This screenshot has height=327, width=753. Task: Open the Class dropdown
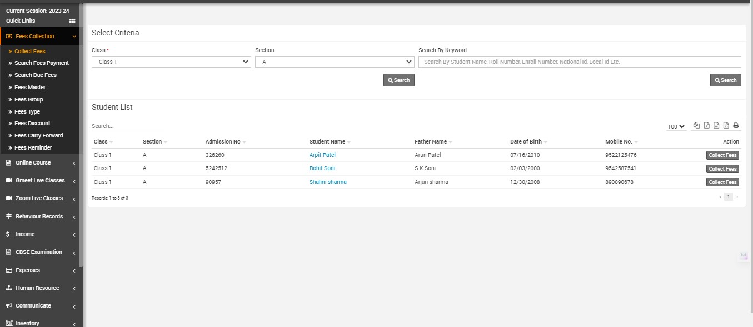pyautogui.click(x=171, y=62)
